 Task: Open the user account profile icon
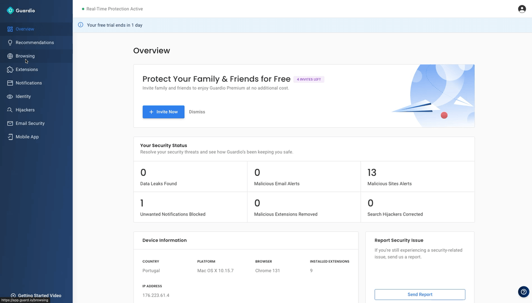(522, 9)
